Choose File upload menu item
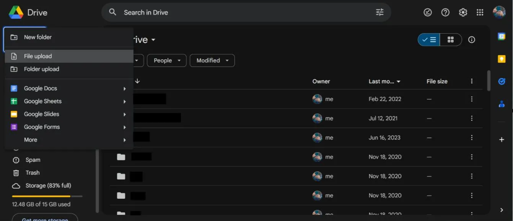Viewport: 513px width, 221px height. pyautogui.click(x=69, y=56)
